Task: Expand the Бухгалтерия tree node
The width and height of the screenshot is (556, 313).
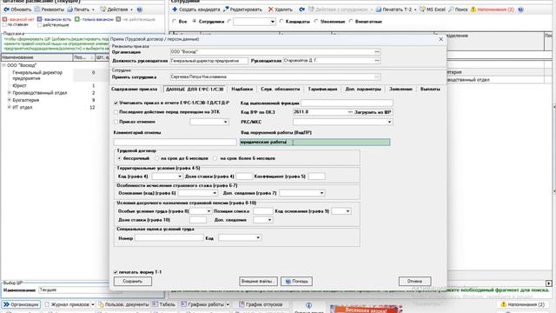Action: pyautogui.click(x=10, y=100)
